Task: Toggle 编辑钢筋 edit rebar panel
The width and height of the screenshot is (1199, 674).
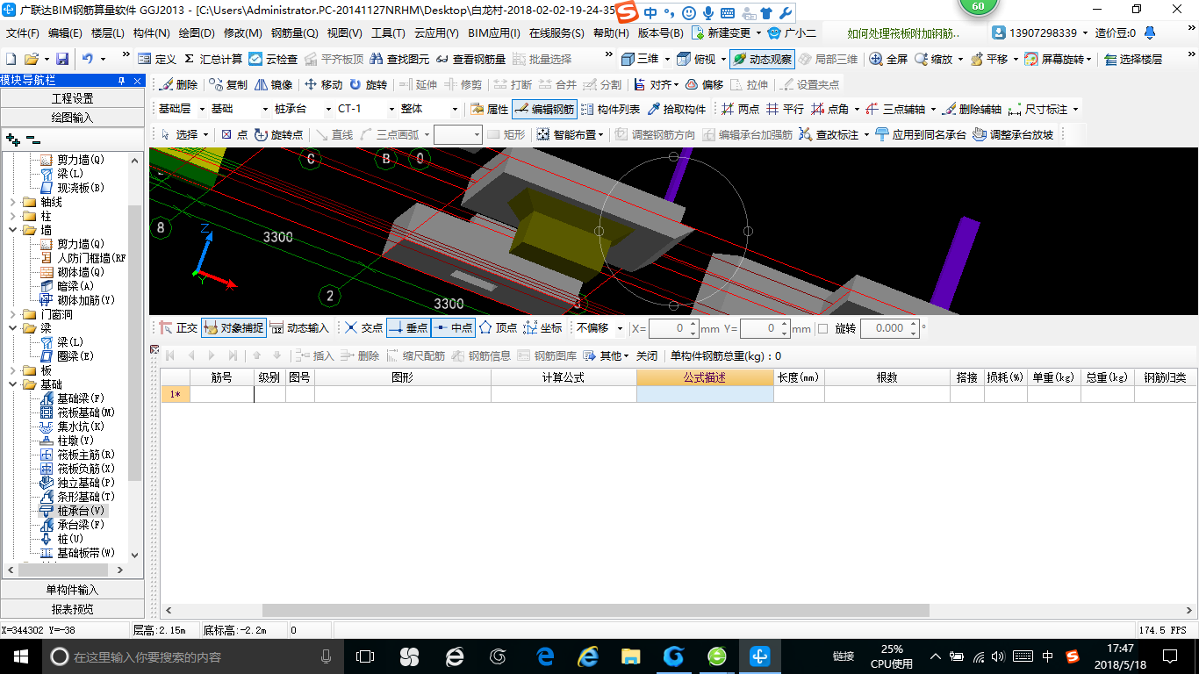Action: click(544, 110)
